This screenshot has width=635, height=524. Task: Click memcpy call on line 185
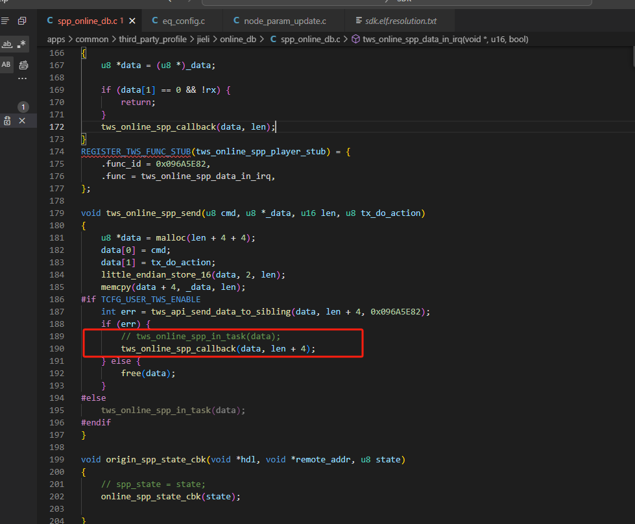tap(116, 287)
